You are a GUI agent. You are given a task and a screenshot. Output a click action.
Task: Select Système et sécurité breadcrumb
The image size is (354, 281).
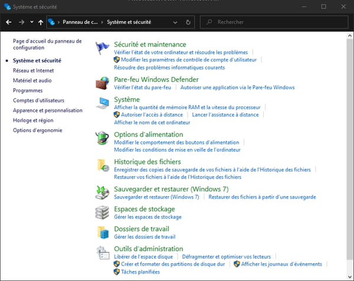tap(129, 22)
